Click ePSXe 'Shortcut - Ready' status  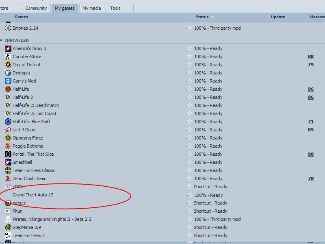(210, 187)
